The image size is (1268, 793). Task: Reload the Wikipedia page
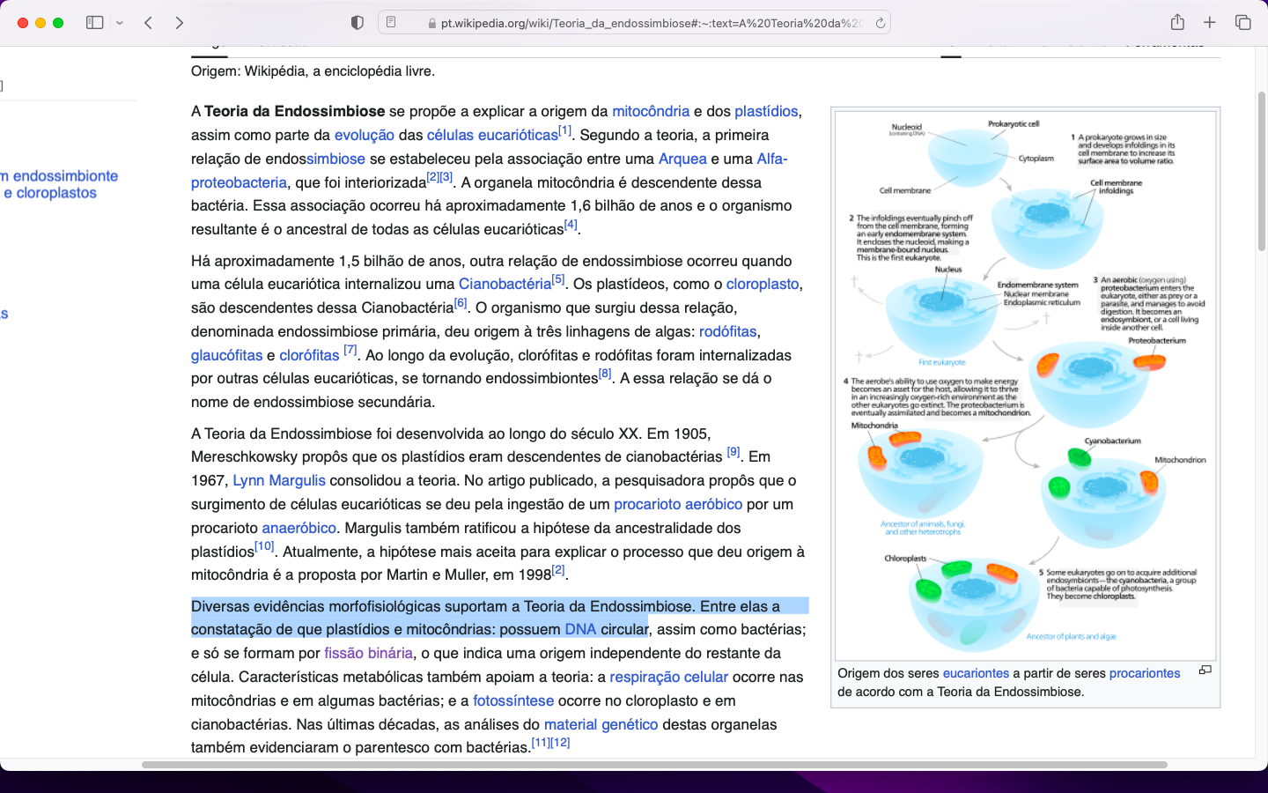coord(880,23)
